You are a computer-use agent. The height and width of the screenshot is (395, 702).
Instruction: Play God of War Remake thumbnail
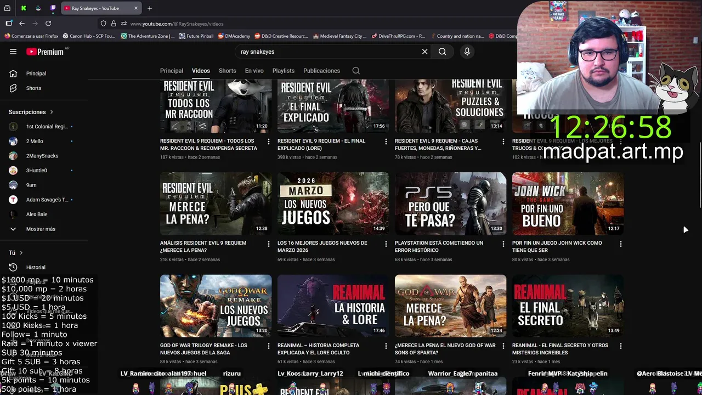(x=216, y=306)
